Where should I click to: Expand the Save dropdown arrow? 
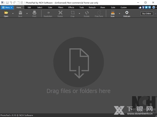[x=27, y=14]
